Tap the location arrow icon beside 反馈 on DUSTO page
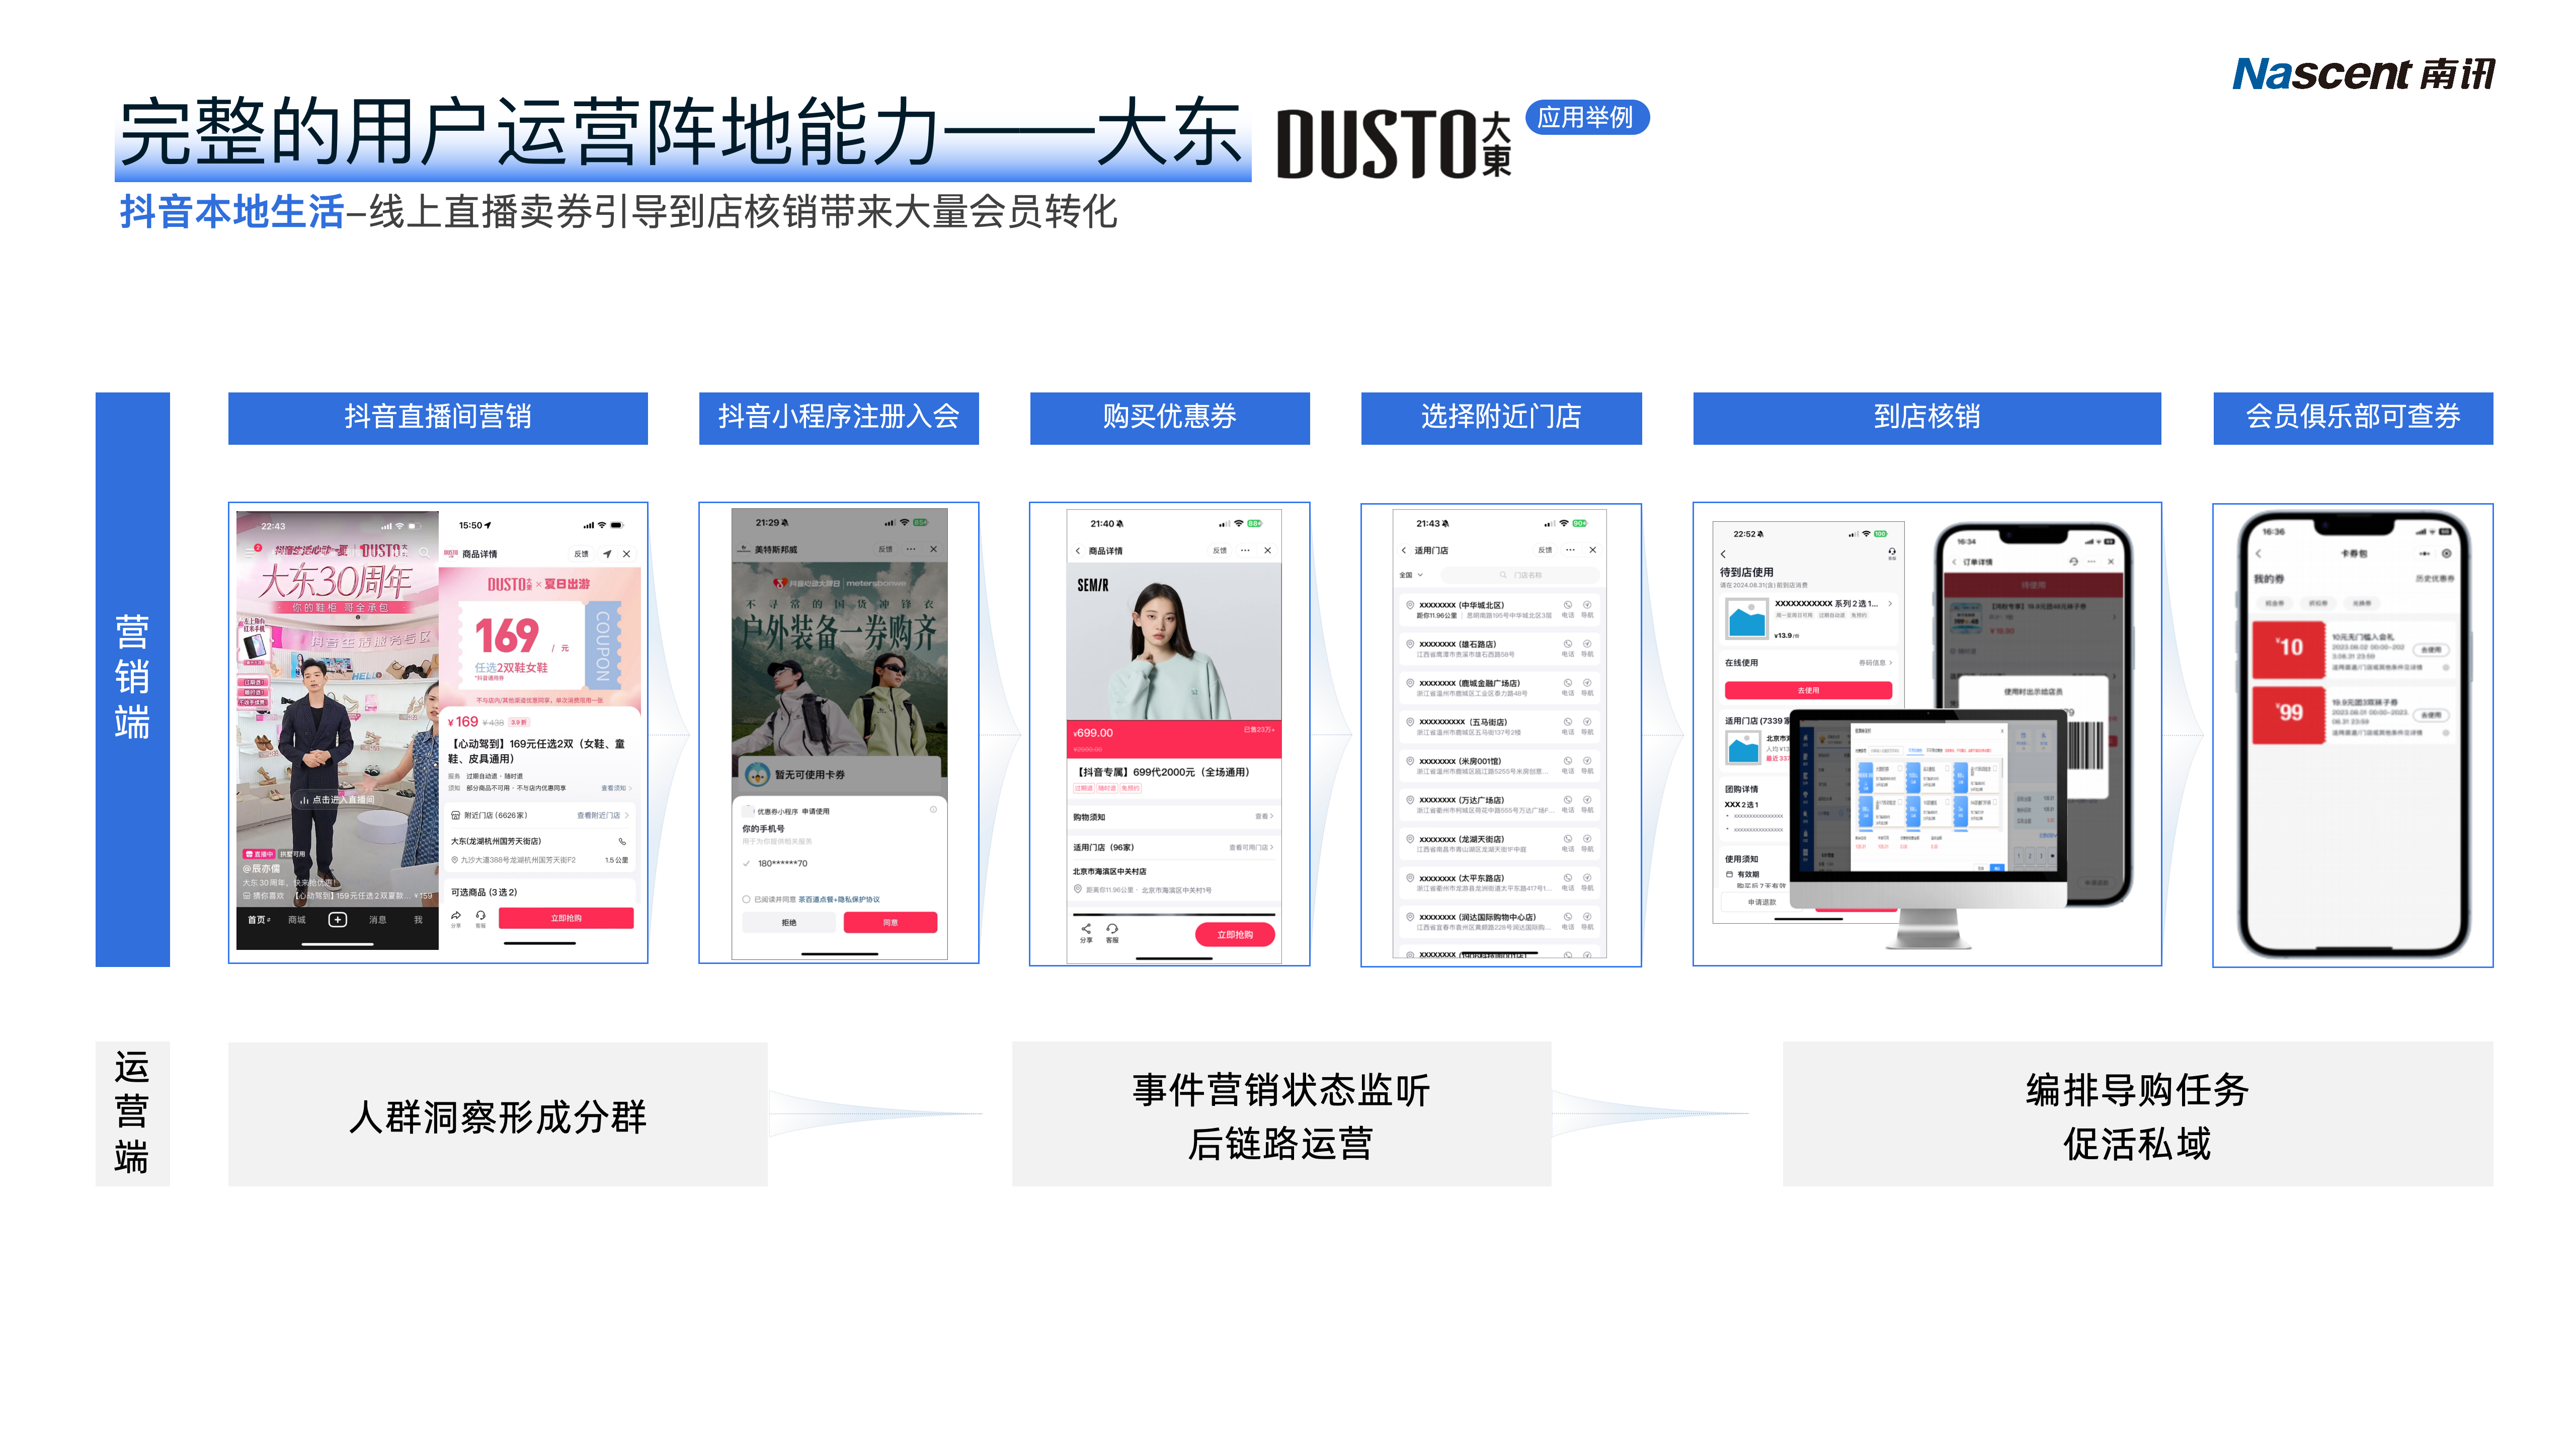Viewport: 2576px width, 1449px height. [x=607, y=554]
